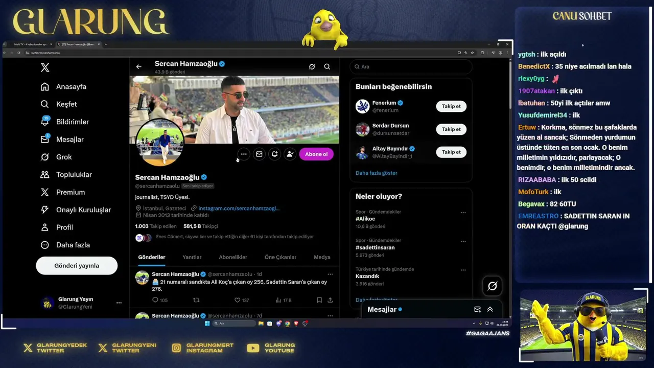Open Glarung Yayın account options menu
654x368 pixels.
pos(119,303)
